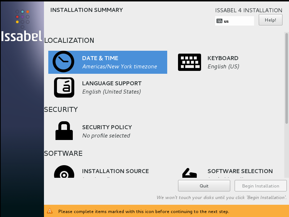This screenshot has height=217, width=289.
Task: Open the Date & Time clock icon
Action: 63,62
